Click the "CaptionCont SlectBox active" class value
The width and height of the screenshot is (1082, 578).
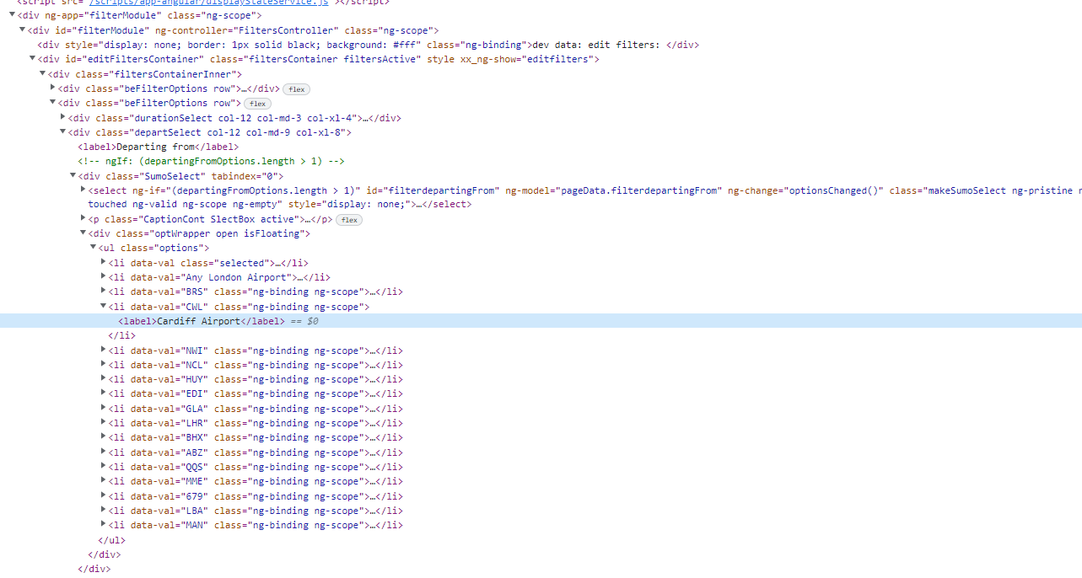coord(218,219)
